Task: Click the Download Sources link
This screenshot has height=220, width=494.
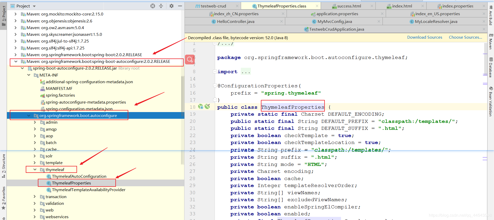Action: [x=424, y=37]
